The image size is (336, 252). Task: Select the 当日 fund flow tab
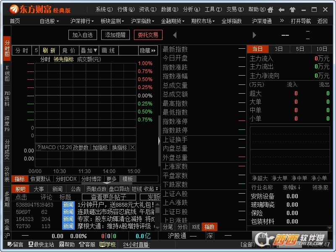[257, 49]
